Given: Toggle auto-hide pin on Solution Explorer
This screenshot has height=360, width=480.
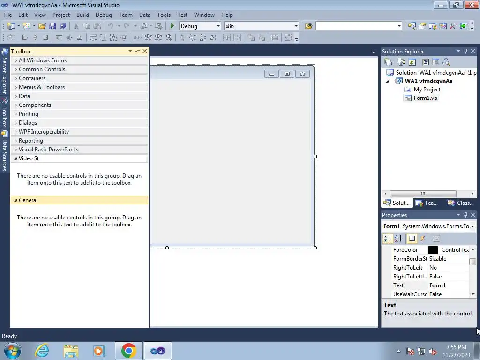Looking at the screenshot, I should tap(465, 51).
